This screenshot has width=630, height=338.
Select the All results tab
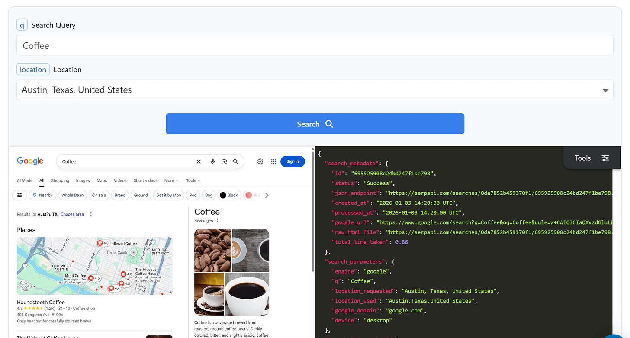[42, 180]
